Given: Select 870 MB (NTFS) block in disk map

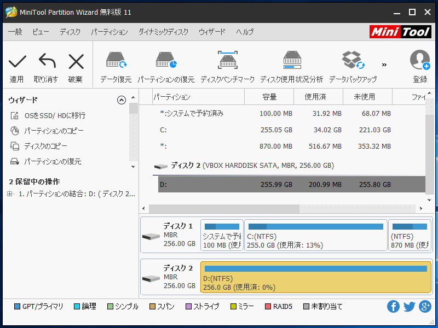Looking at the screenshot, I should 410,235.
